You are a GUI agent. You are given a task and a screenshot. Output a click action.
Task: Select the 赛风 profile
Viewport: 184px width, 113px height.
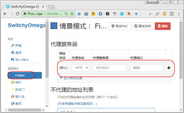point(17,104)
